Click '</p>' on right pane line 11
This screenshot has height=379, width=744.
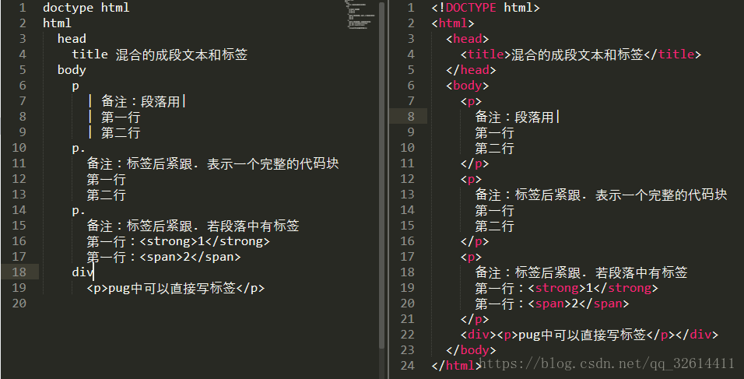(475, 163)
